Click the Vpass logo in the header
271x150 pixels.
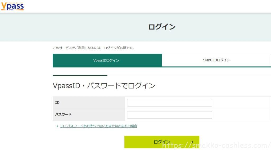pos(12,6)
